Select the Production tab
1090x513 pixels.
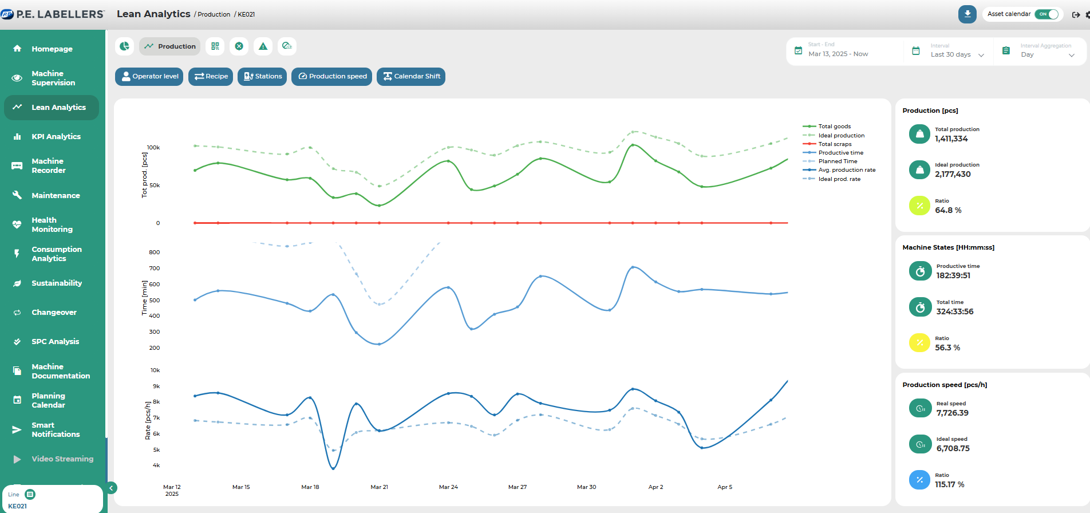(170, 46)
